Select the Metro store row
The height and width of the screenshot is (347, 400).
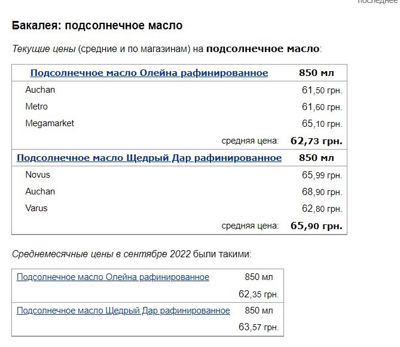coord(36,106)
